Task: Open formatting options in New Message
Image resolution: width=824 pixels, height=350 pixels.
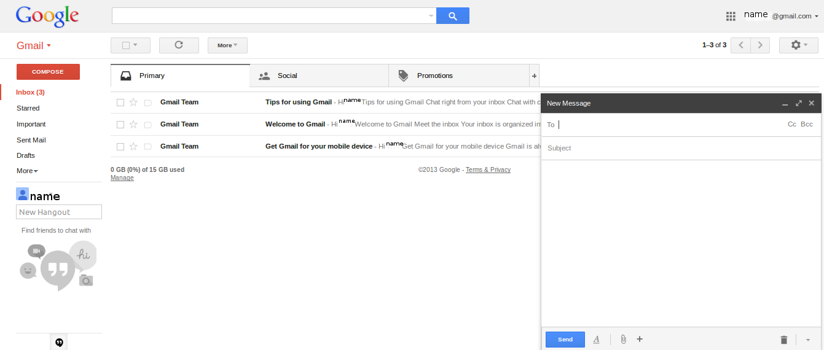Action: pos(596,340)
